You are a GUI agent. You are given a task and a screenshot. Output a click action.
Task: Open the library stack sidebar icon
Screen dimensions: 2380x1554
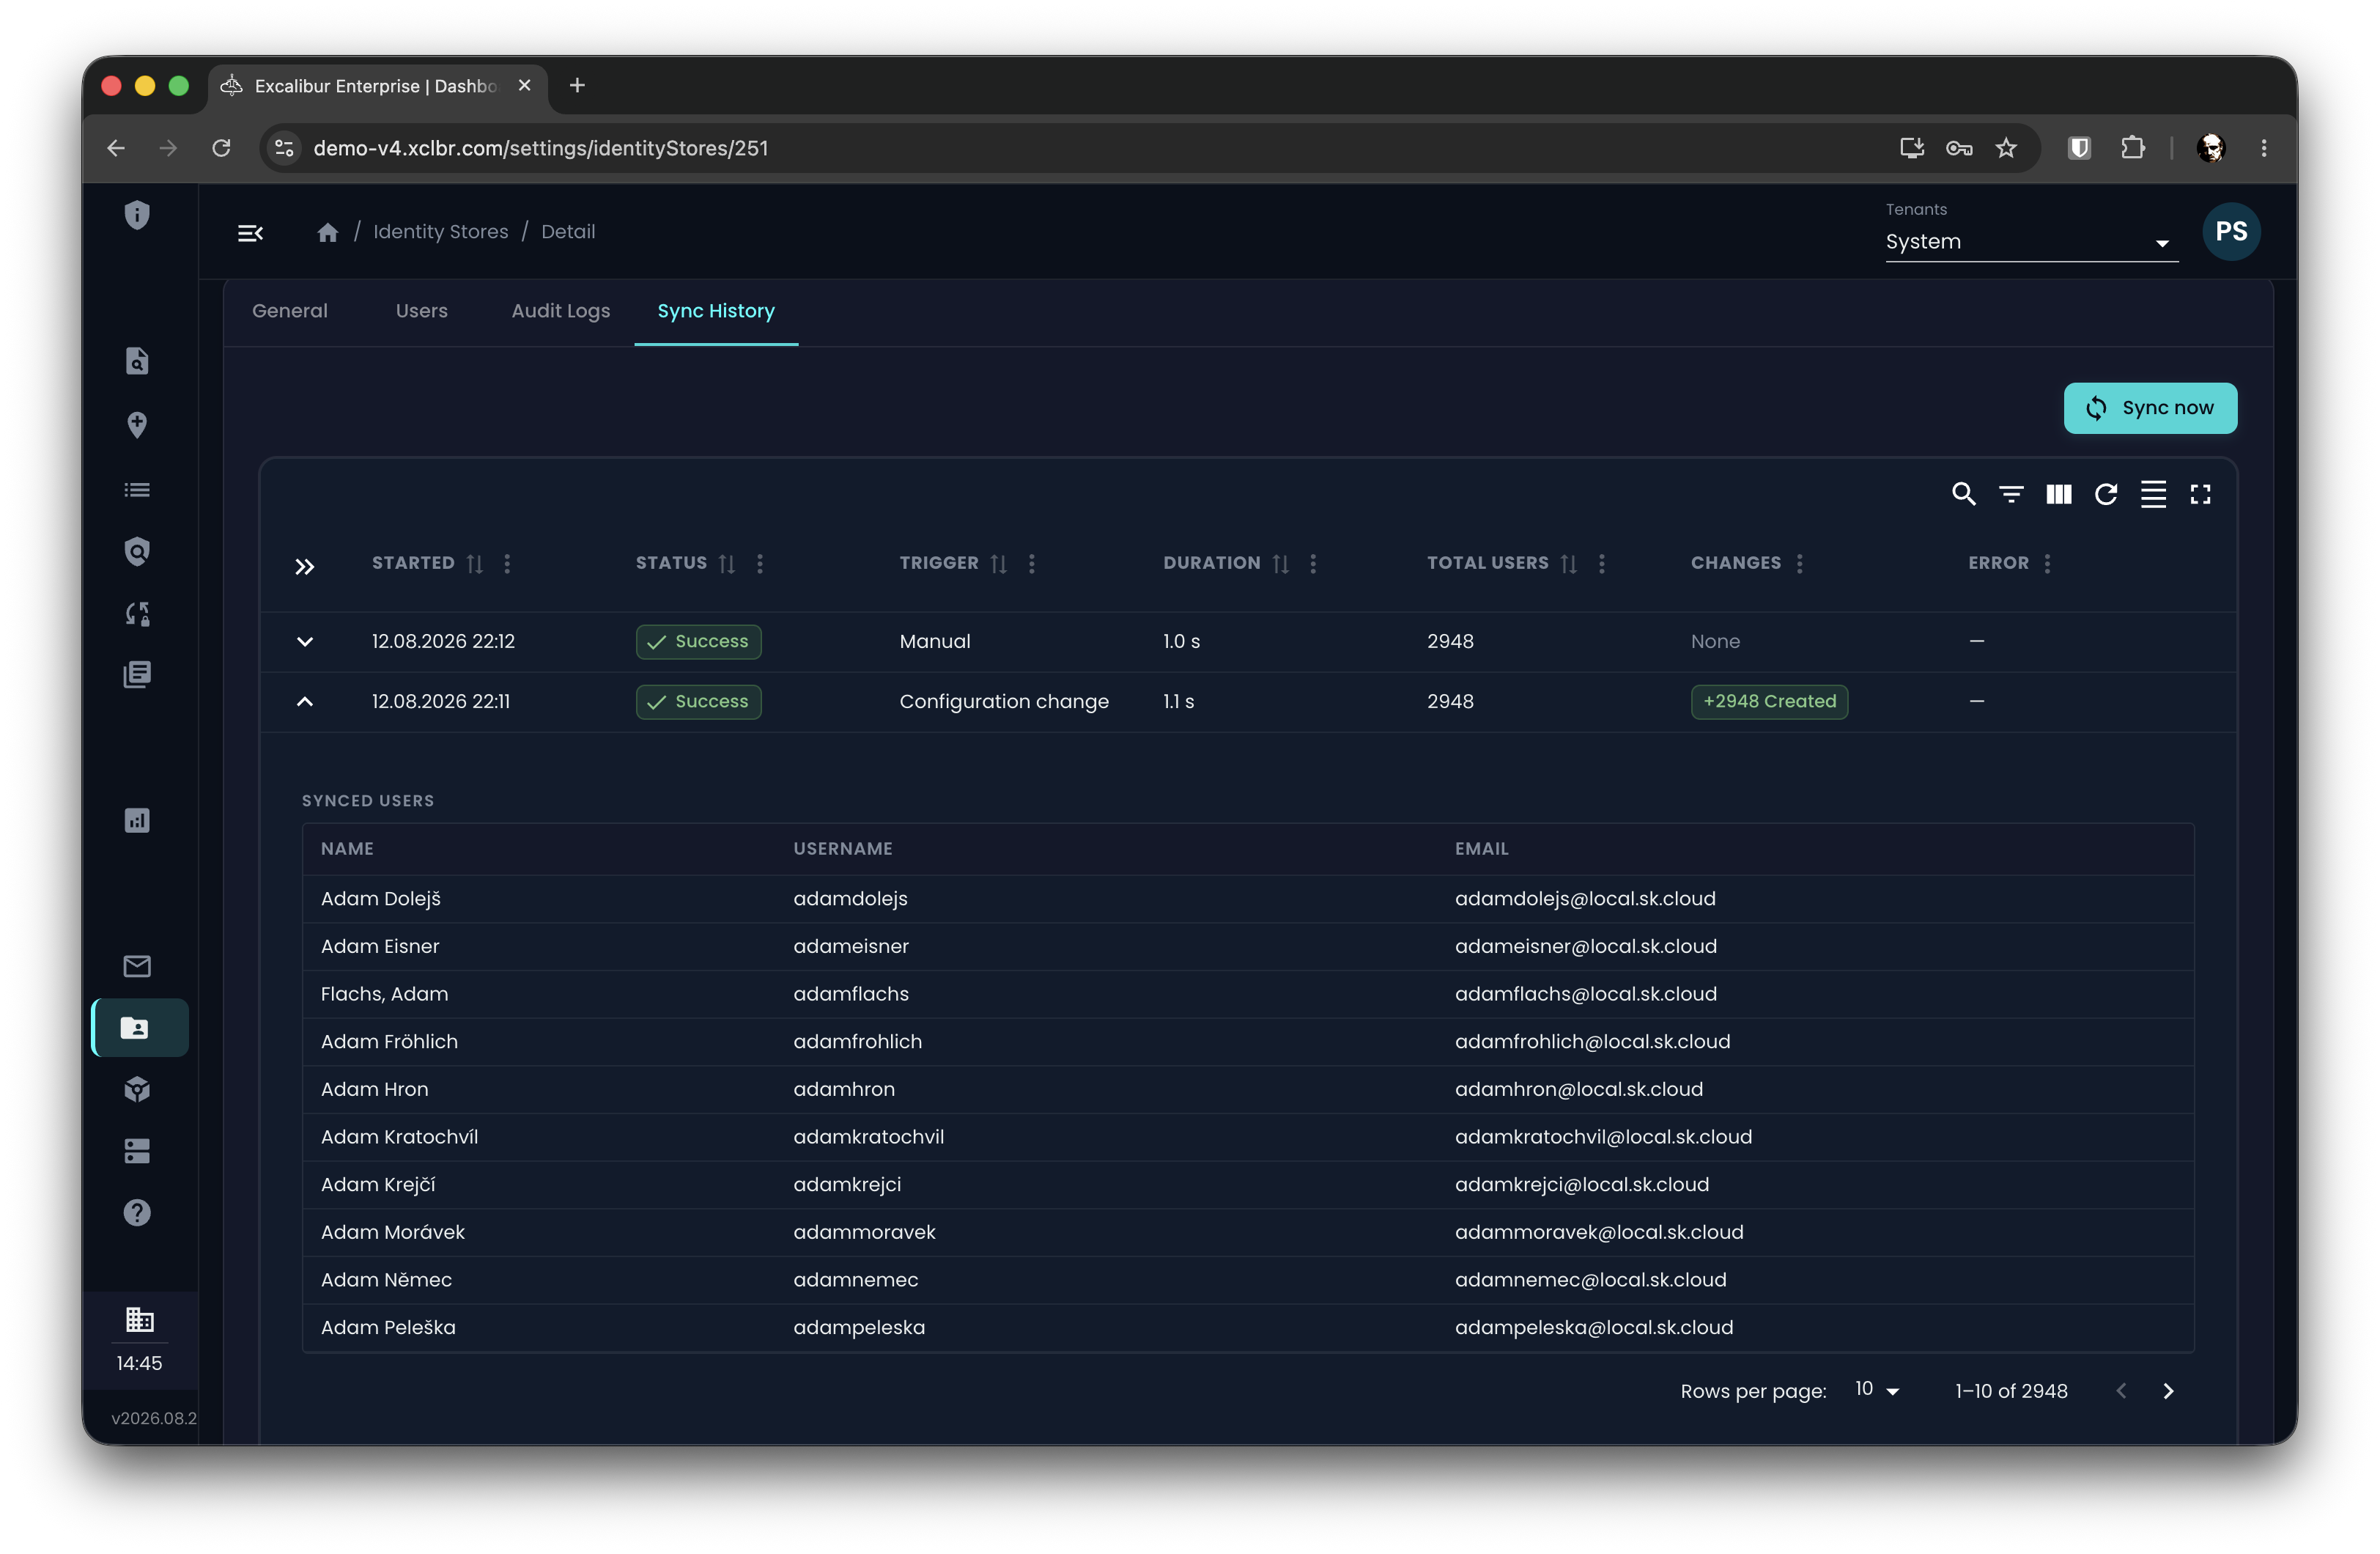[x=137, y=674]
